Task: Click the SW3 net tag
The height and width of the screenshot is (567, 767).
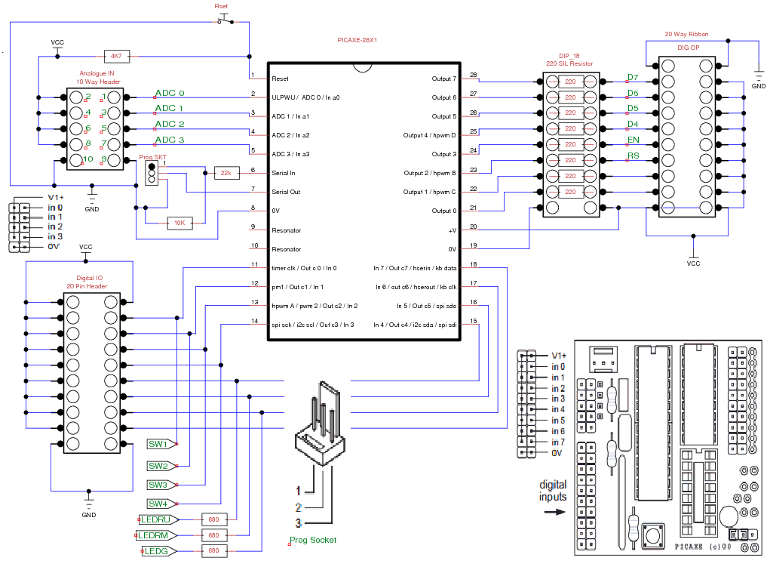Action: tap(162, 485)
